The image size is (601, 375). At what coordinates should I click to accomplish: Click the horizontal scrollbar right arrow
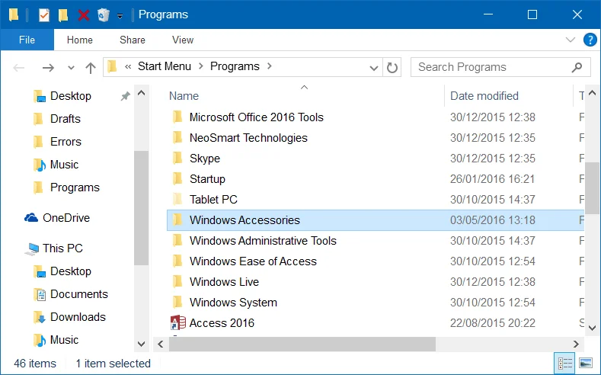pos(576,345)
